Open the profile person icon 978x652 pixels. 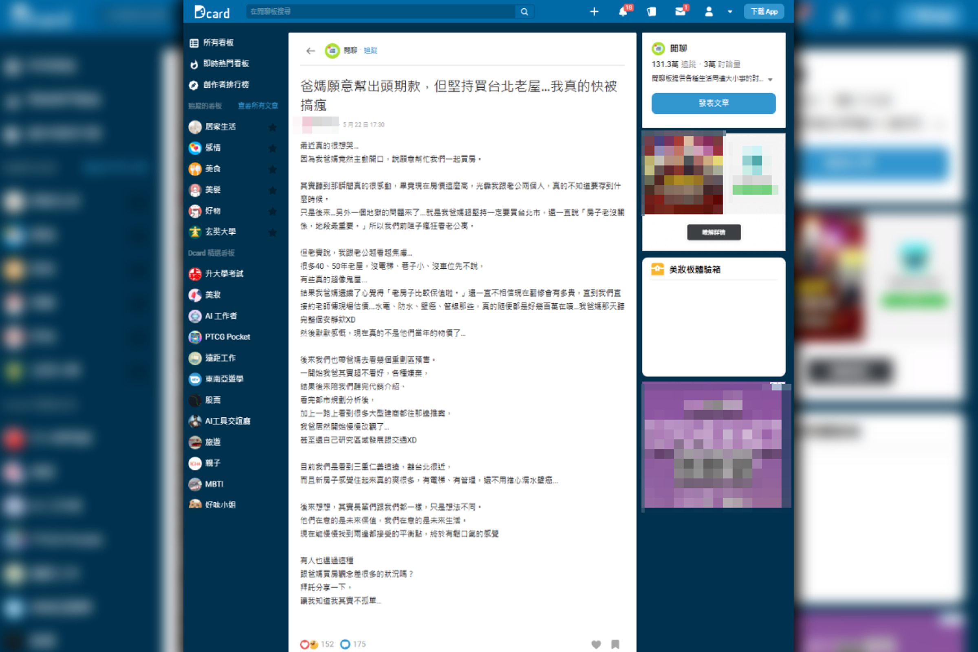point(709,12)
